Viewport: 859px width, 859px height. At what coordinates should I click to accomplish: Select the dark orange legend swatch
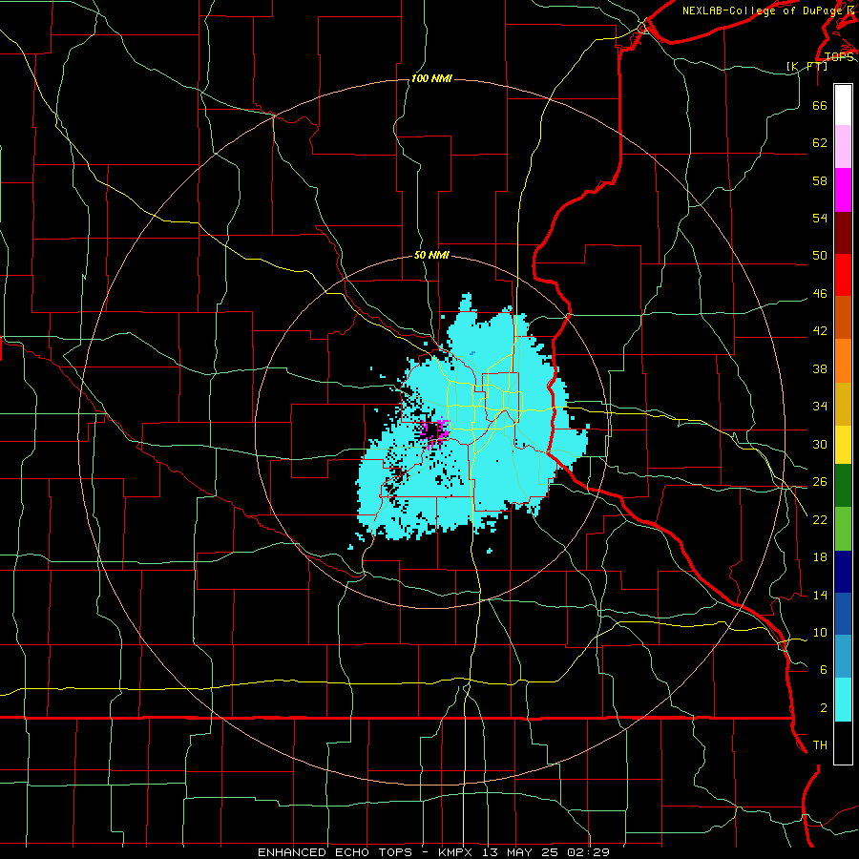(843, 318)
